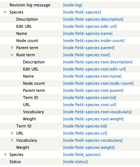This screenshot has width=140, height=167.
Task: Insert the [node:status] token
Action: click(x=75, y=162)
